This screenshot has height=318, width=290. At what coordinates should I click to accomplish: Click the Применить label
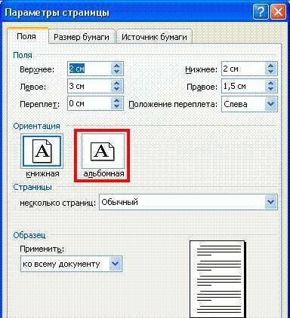pos(42,249)
